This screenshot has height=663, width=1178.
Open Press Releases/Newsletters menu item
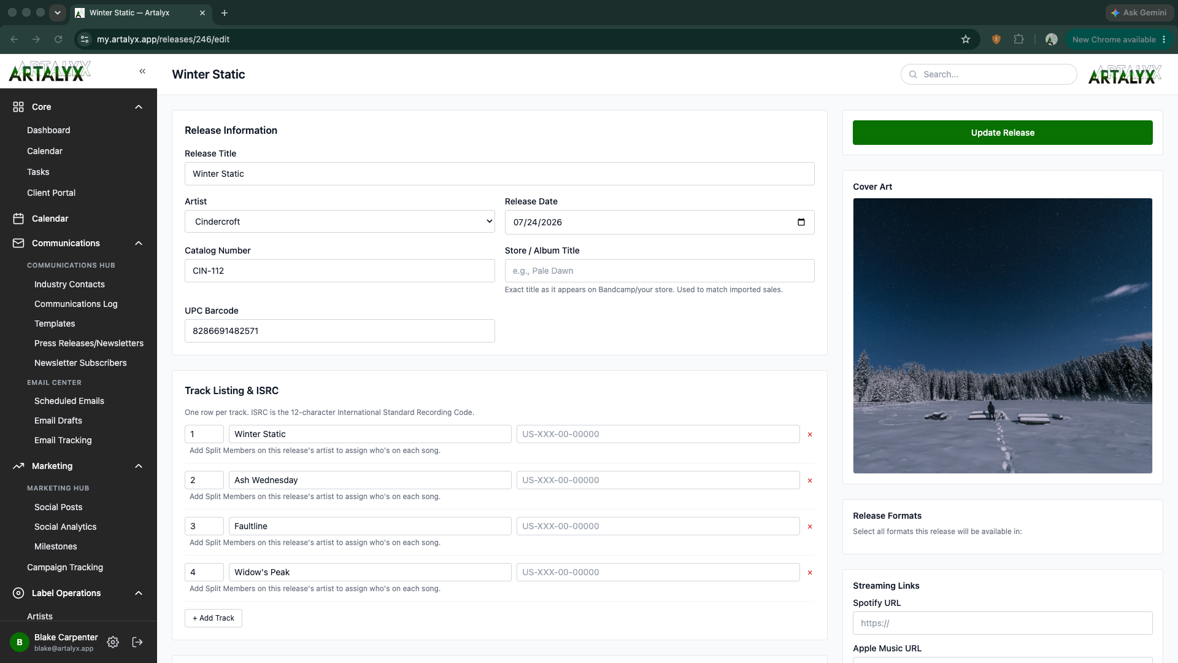coord(89,343)
